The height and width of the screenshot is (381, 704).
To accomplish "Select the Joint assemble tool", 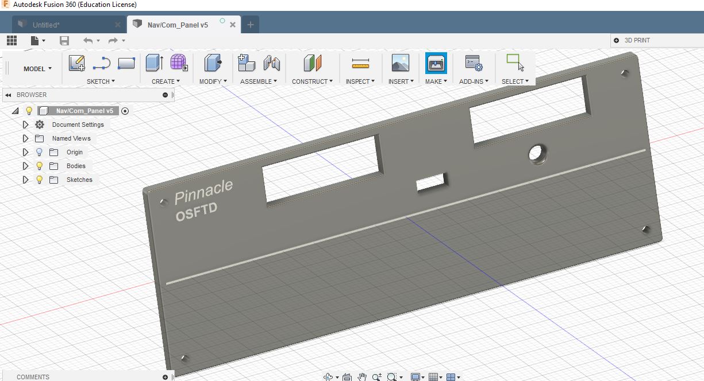I will click(x=271, y=63).
